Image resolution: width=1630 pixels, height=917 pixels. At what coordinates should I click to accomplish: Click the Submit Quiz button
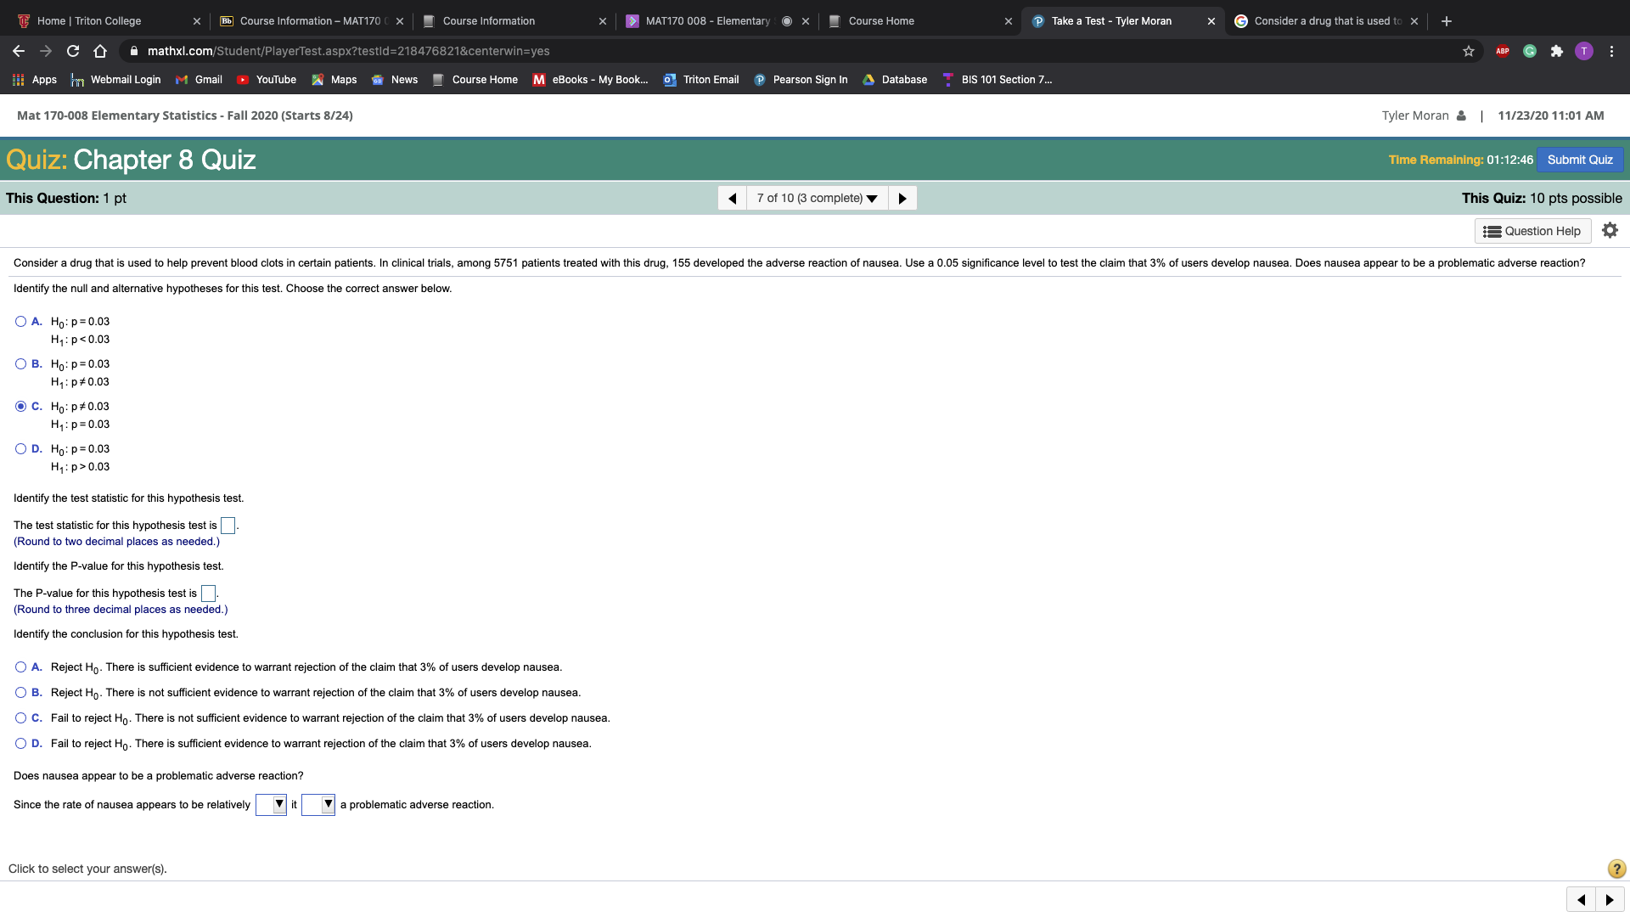coord(1579,160)
